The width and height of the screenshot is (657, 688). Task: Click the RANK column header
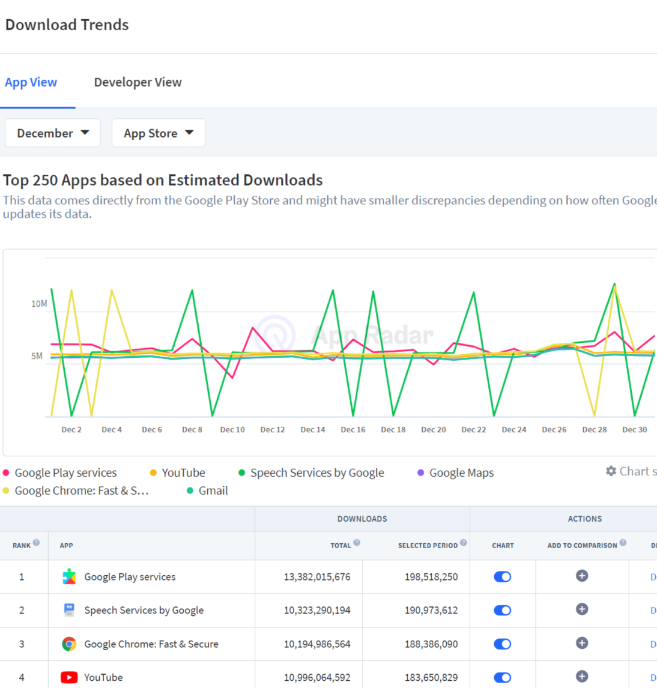coord(22,545)
